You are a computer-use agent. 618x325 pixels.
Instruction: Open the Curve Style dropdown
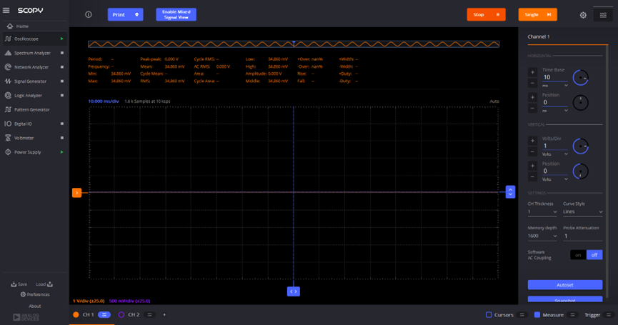582,212
